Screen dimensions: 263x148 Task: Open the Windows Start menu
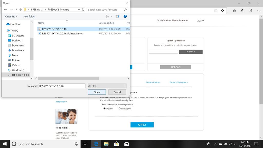pyautogui.click(x=5, y=144)
